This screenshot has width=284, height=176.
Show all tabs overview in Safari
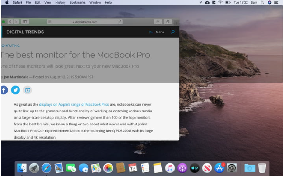[168, 22]
